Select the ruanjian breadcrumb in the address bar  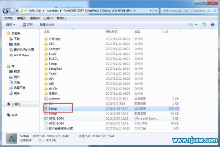[52, 11]
